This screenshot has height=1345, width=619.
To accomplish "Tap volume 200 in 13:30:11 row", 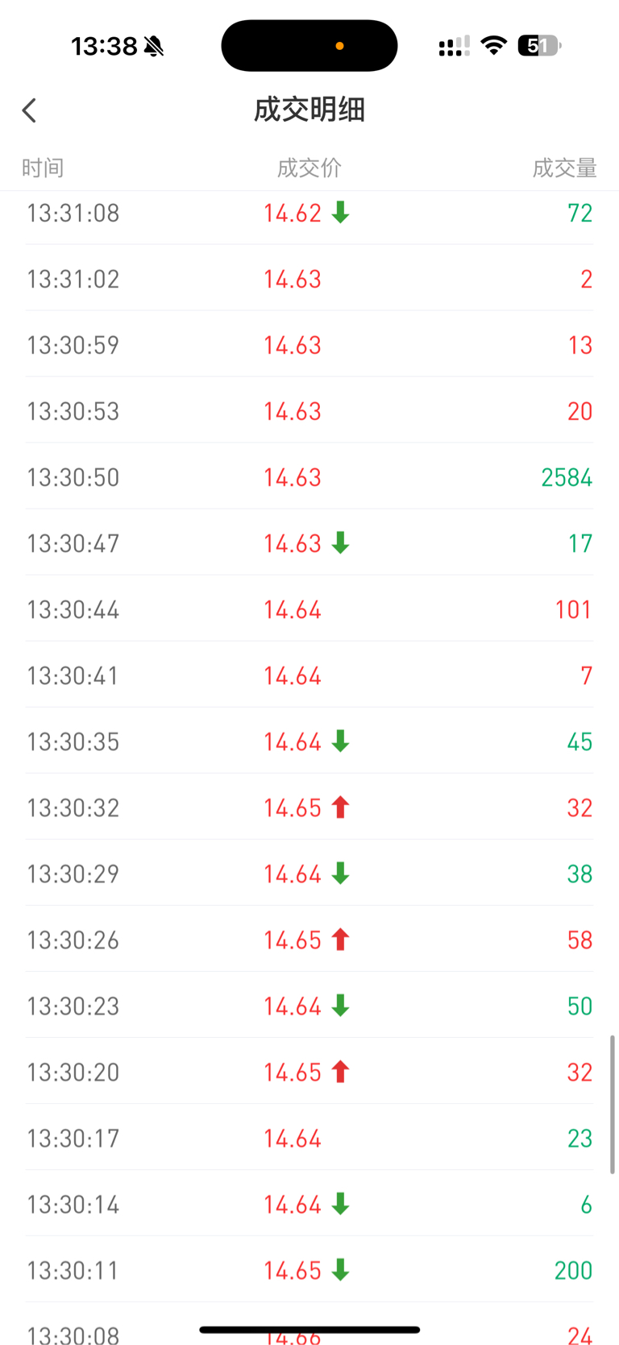I will pyautogui.click(x=573, y=1270).
